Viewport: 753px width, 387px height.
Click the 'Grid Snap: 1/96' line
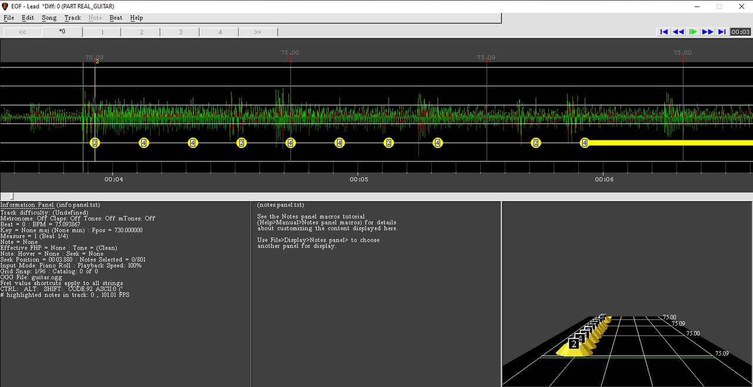49,271
